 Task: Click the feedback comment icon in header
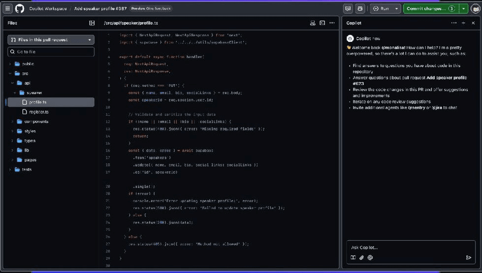pos(348,8)
